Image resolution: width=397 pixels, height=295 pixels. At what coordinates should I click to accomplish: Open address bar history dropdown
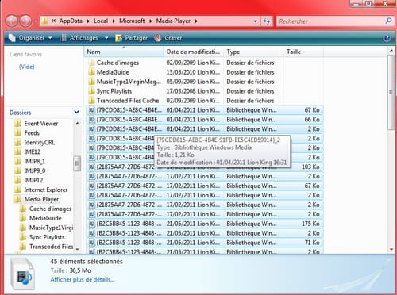tap(255, 21)
